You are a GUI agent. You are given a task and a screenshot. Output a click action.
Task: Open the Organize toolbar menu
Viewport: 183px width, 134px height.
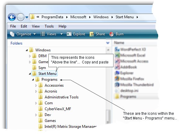tap(23, 34)
